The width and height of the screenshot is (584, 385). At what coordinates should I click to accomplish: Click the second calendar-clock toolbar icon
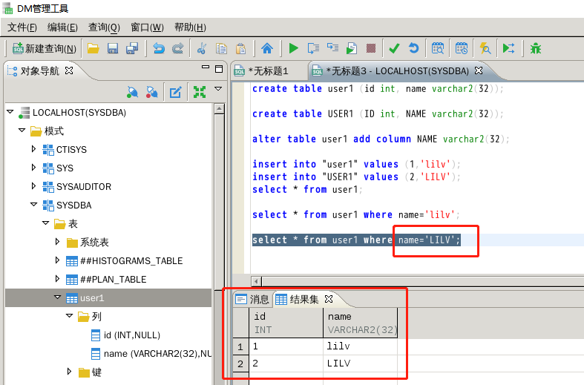pyautogui.click(x=462, y=48)
